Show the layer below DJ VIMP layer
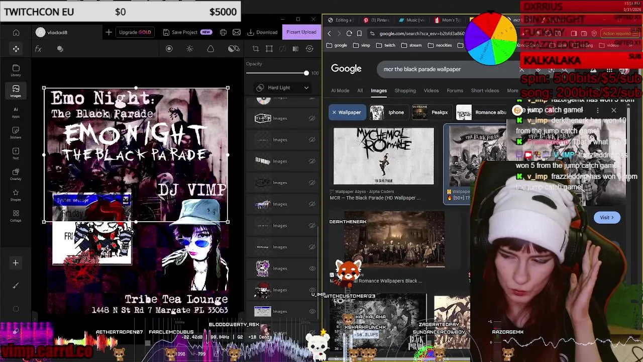Screen dimensions: 643x362 click(x=312, y=183)
